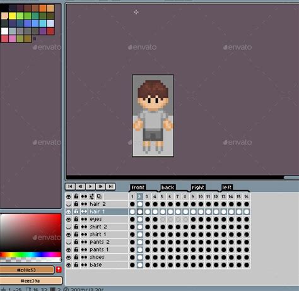
Task: Lock the hair 2 layer
Action: [x=76, y=204]
